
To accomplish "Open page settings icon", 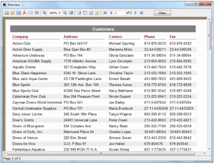I will 91,13.
